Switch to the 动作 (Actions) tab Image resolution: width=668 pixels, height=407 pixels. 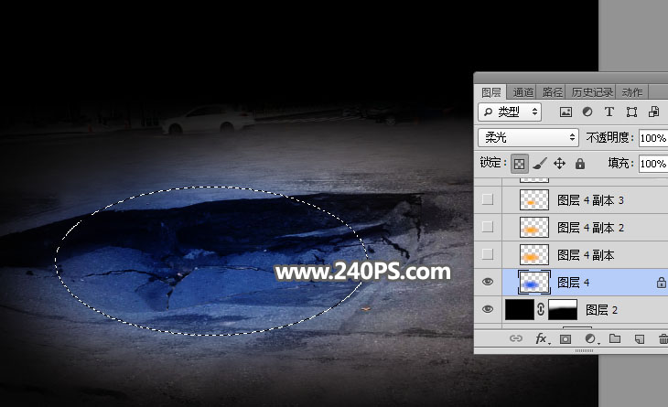pyautogui.click(x=631, y=92)
